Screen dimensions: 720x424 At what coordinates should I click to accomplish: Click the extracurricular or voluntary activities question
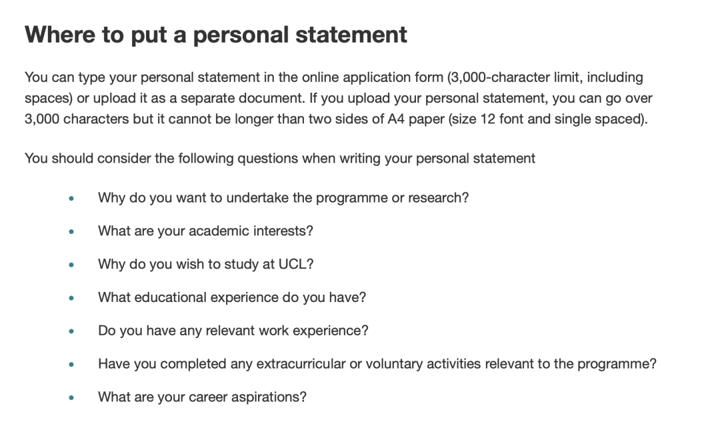[377, 364]
